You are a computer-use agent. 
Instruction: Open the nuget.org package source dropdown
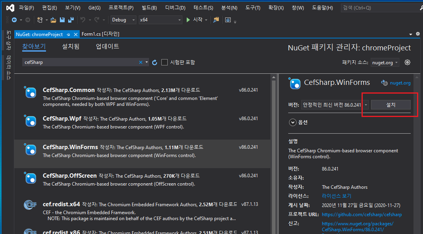385,62
